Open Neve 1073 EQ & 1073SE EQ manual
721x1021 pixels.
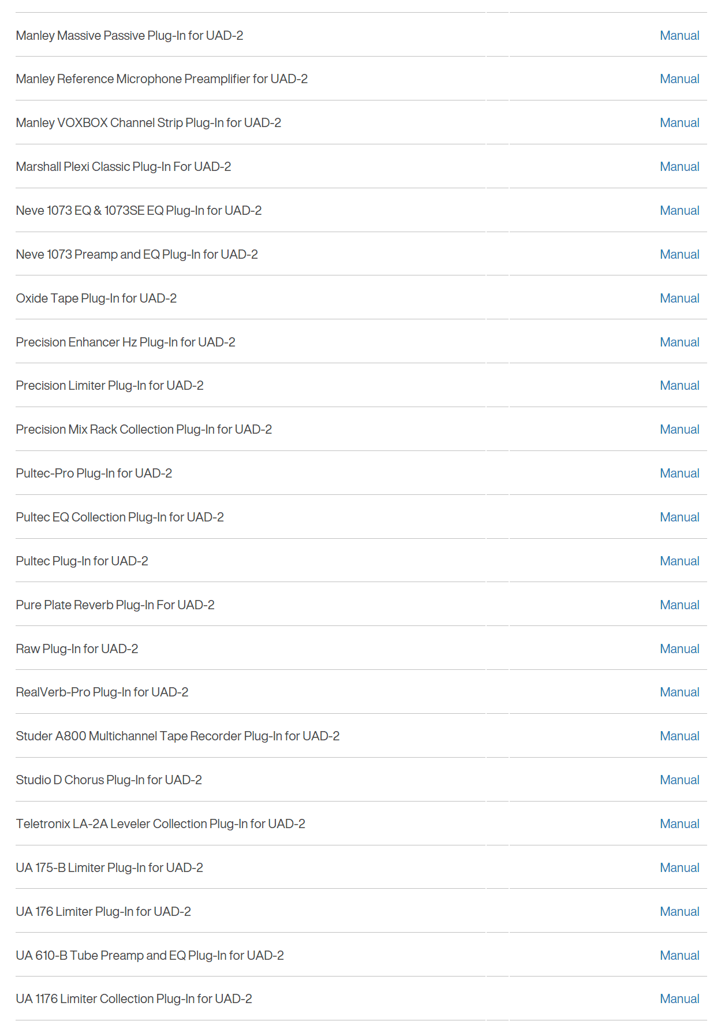point(679,210)
